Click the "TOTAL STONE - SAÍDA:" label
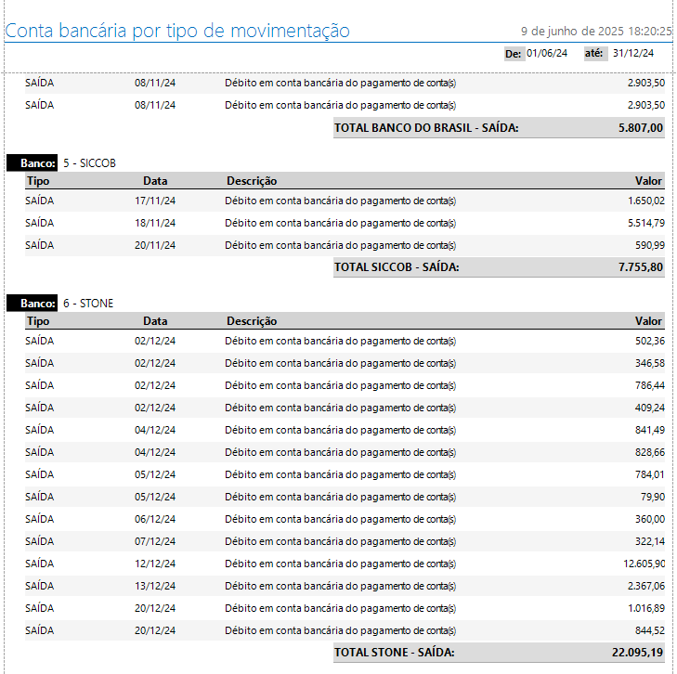The width and height of the screenshot is (677, 674). [394, 653]
